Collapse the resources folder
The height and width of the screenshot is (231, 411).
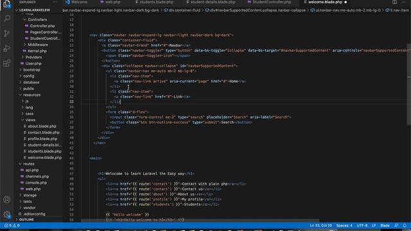[31, 95]
